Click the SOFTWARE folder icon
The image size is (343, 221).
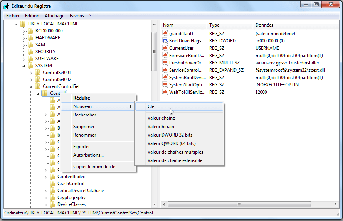(x=30, y=59)
